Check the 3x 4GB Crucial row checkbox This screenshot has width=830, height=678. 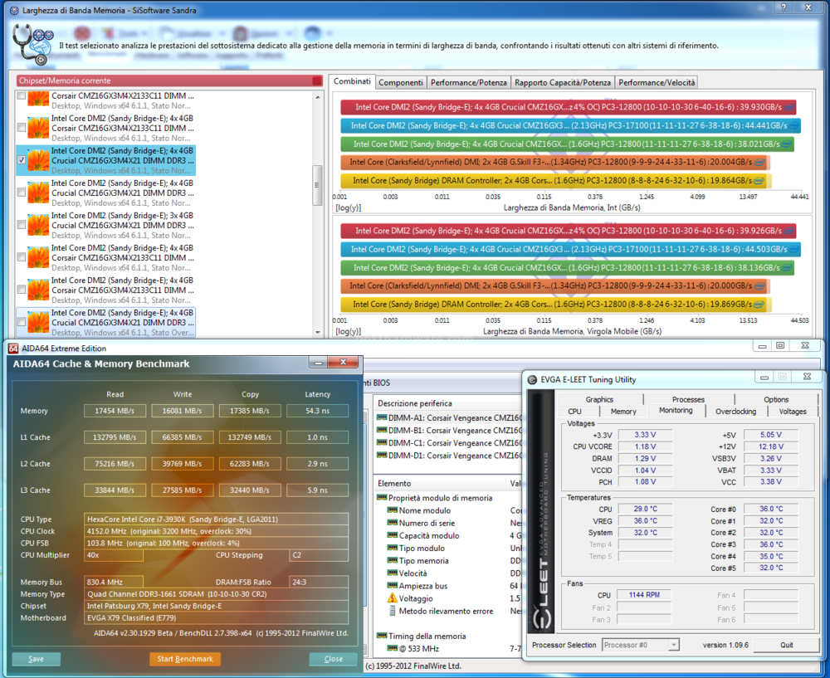click(x=22, y=225)
